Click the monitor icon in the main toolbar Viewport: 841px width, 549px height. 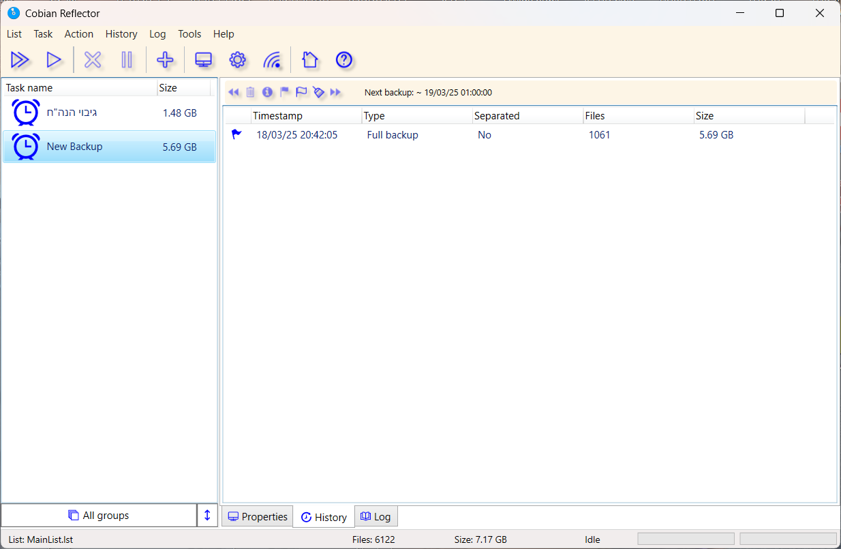tap(203, 60)
